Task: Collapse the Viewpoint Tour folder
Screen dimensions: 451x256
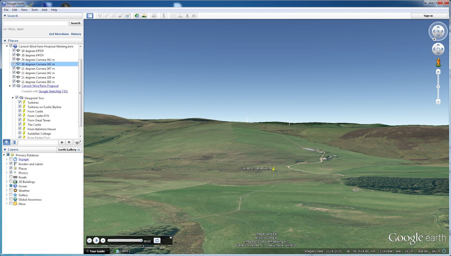Action: click(13, 98)
